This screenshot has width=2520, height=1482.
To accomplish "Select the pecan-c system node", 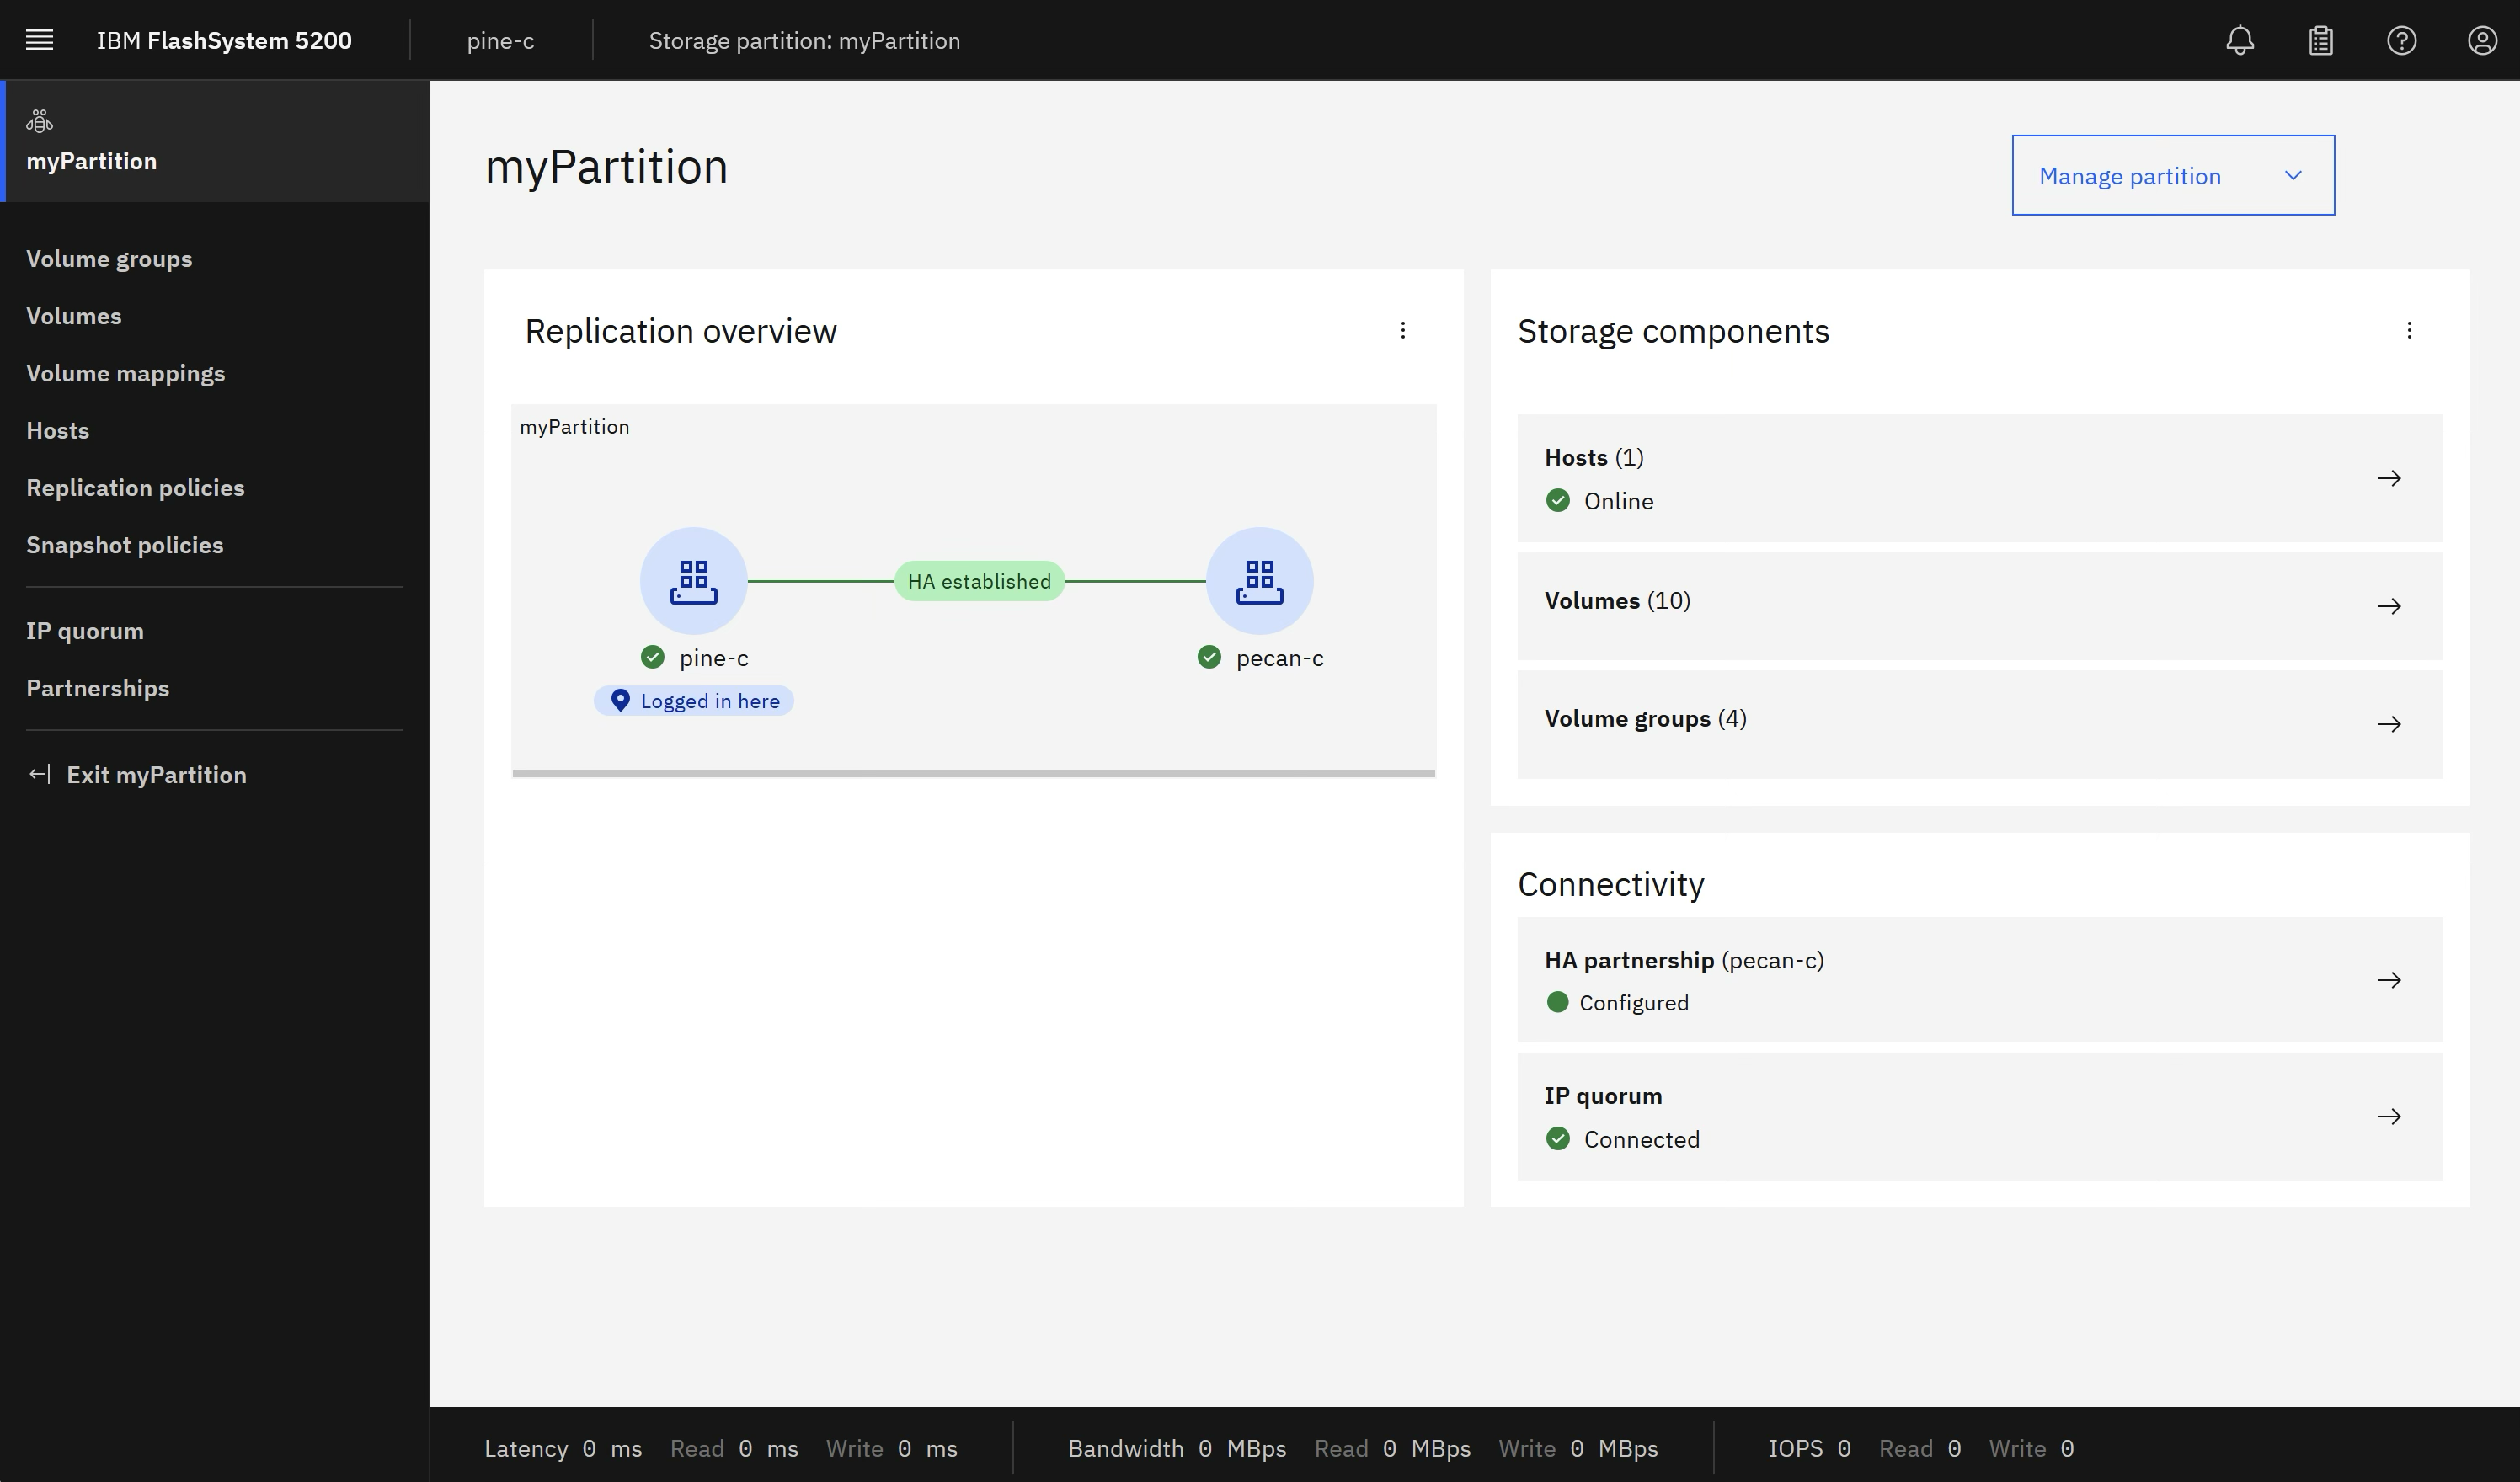I will click(1260, 580).
